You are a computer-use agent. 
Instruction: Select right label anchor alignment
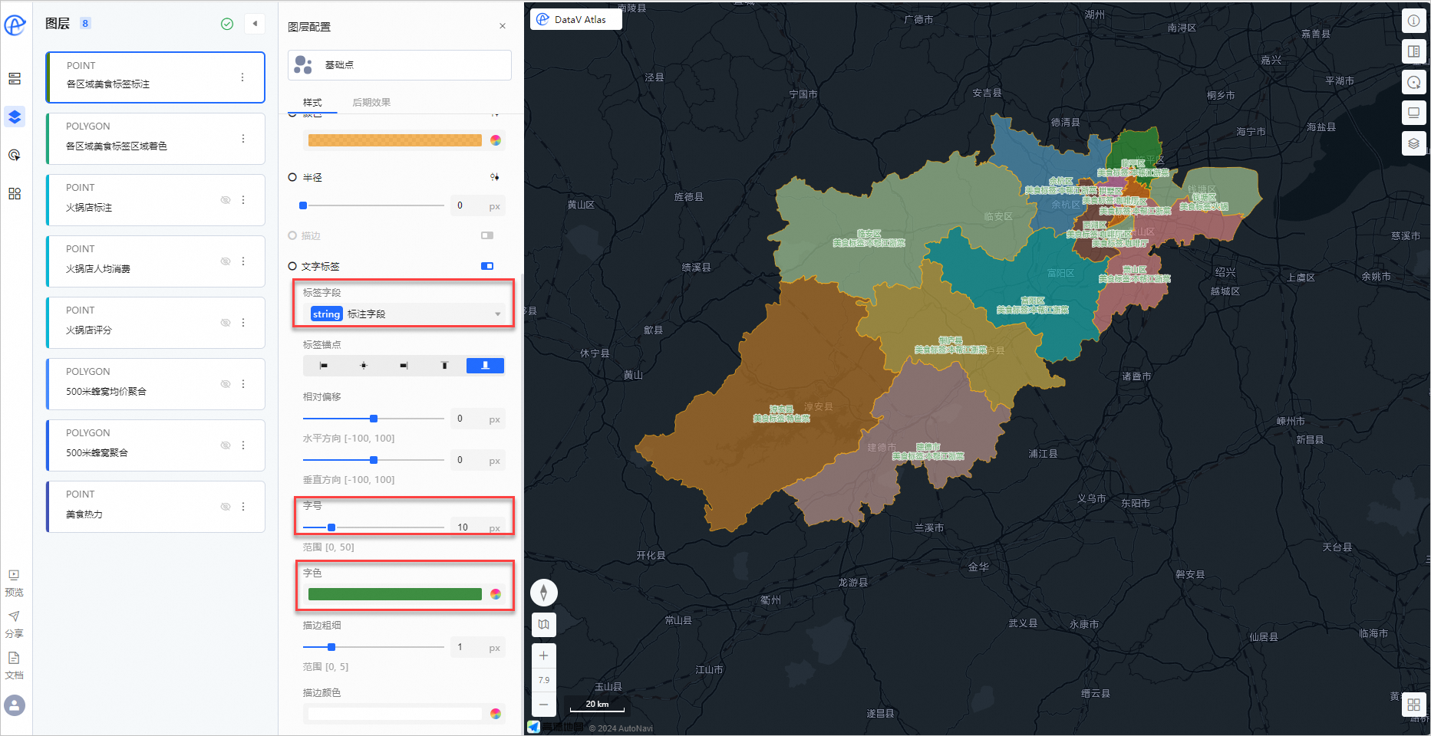404,366
